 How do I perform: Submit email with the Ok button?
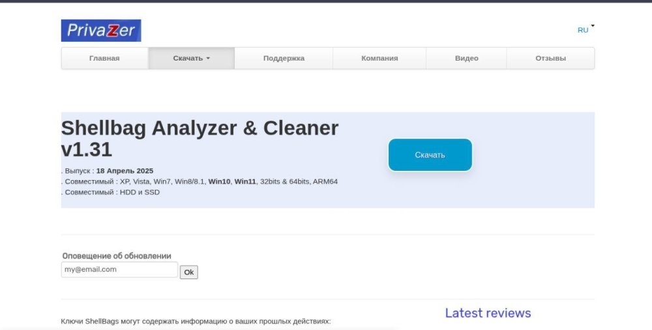point(189,272)
